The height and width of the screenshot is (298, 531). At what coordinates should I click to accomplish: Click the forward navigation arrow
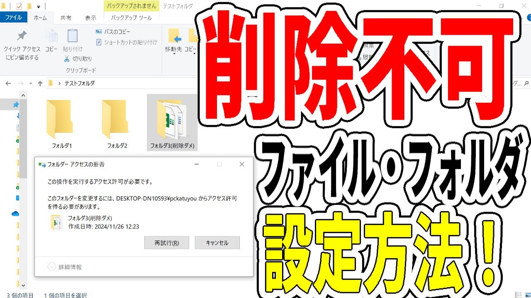tap(20, 83)
